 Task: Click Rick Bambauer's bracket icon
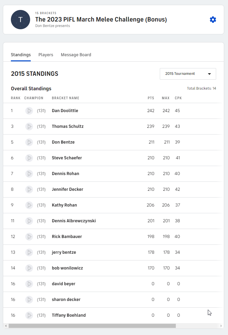(29, 237)
